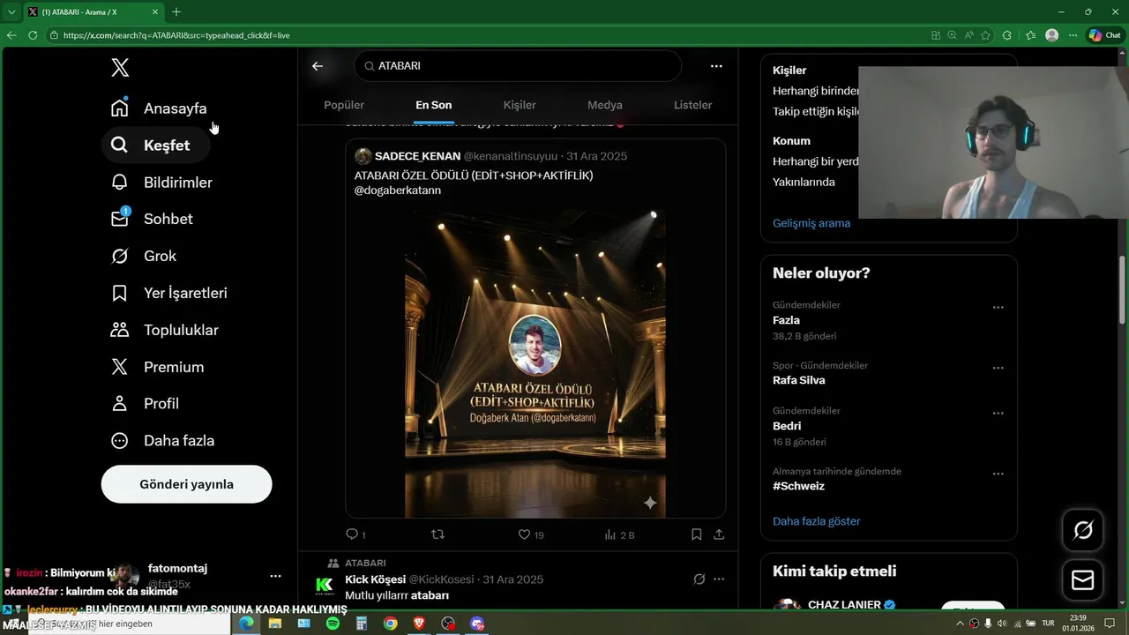Image resolution: width=1129 pixels, height=635 pixels.
Task: Open Kick Köşesi profile name
Action: [x=375, y=579]
